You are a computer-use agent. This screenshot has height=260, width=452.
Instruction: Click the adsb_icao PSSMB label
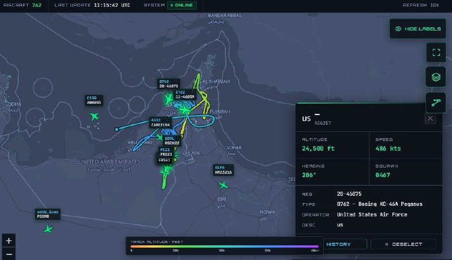click(x=47, y=214)
